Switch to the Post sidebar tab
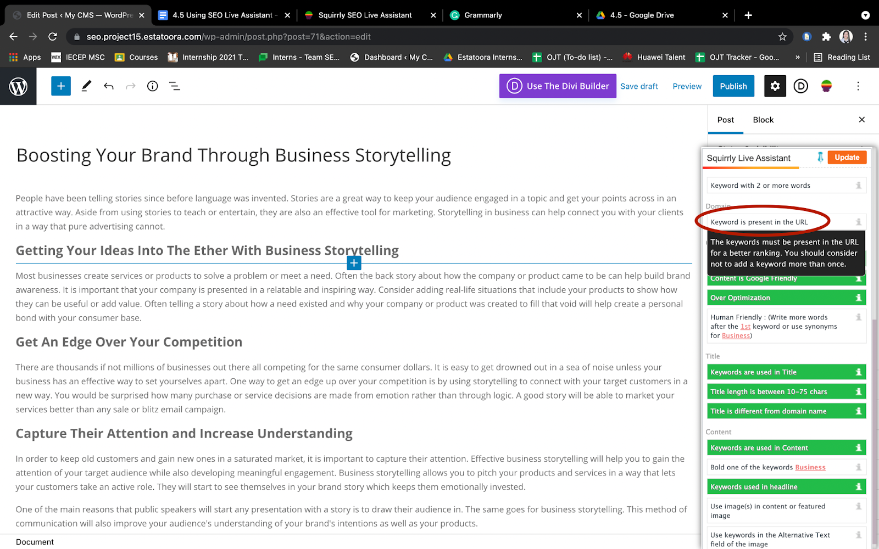Viewport: 879px width, 549px height. click(x=726, y=120)
